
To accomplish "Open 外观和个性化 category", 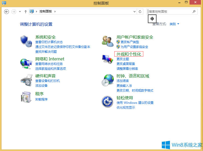I will point(129,54).
